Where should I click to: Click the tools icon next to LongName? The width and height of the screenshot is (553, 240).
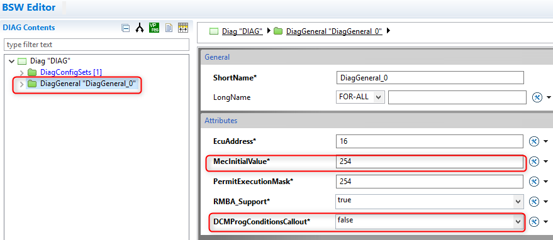[x=537, y=97]
